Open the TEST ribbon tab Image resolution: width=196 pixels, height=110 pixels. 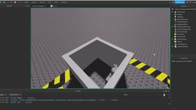coord(50,2)
